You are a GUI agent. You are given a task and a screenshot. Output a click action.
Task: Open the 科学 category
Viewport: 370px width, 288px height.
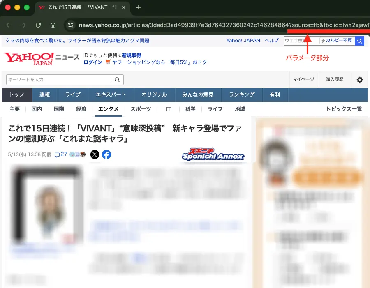coord(190,109)
